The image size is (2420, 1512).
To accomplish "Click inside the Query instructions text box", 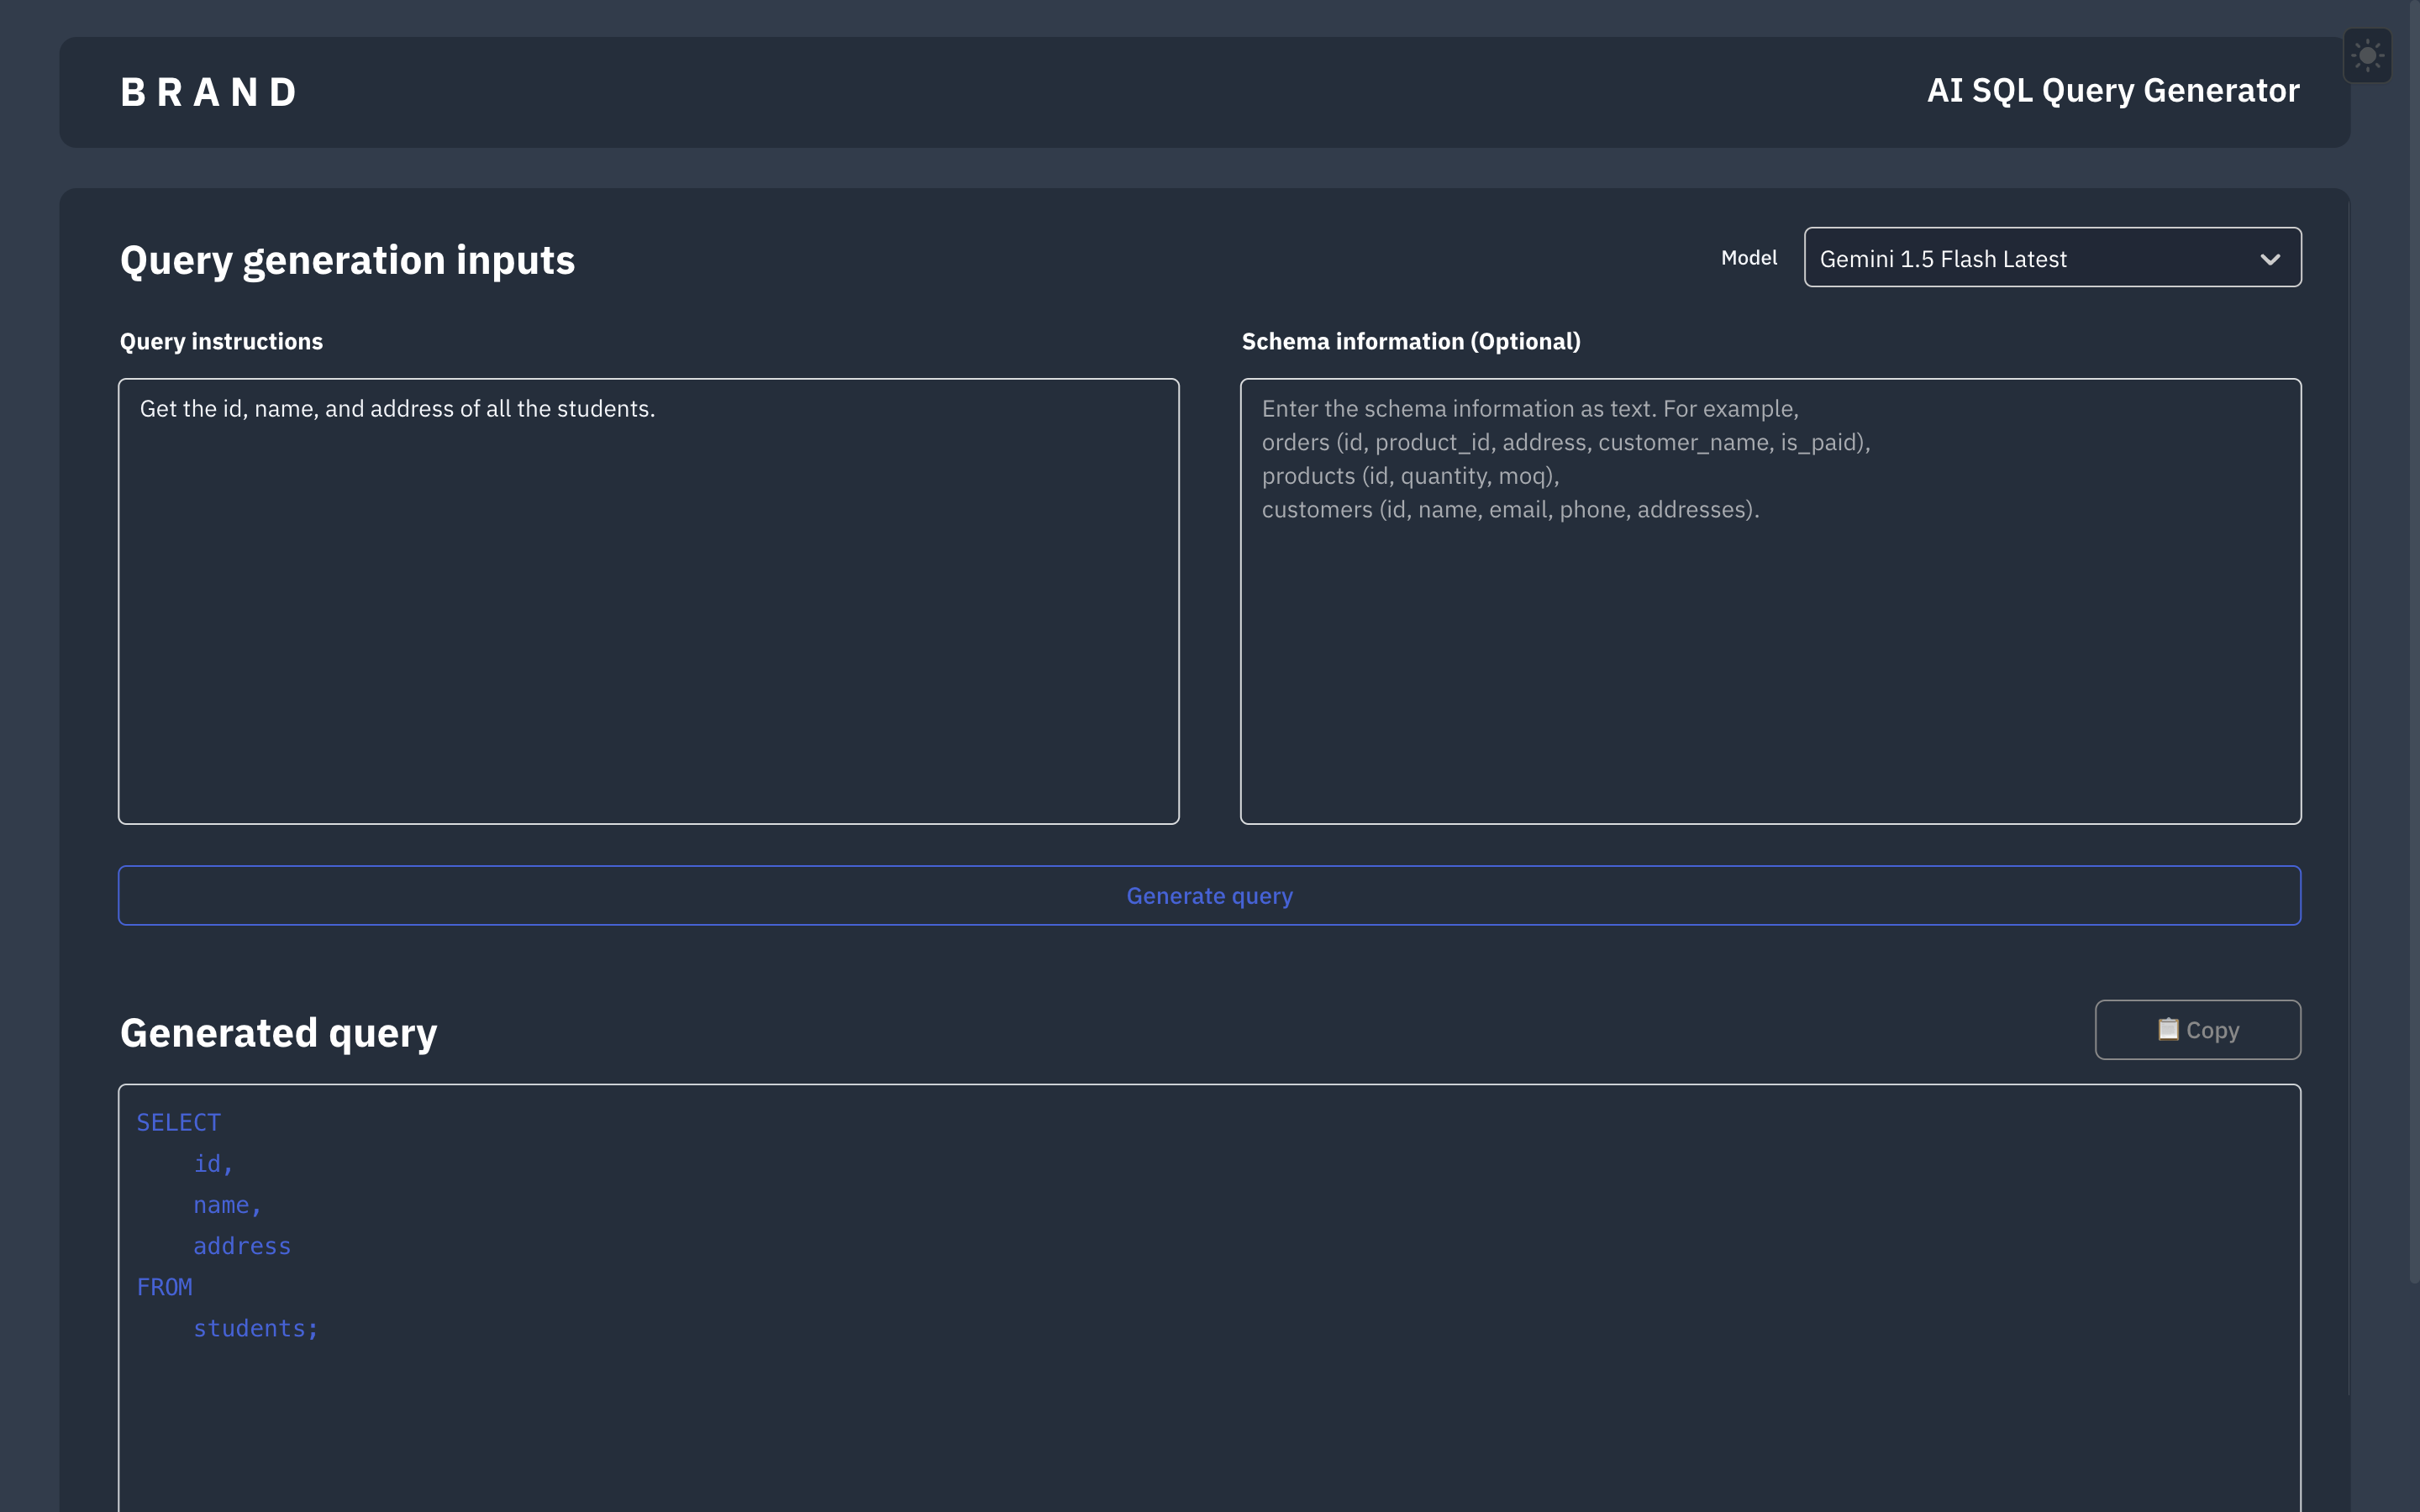I will tap(648, 600).
